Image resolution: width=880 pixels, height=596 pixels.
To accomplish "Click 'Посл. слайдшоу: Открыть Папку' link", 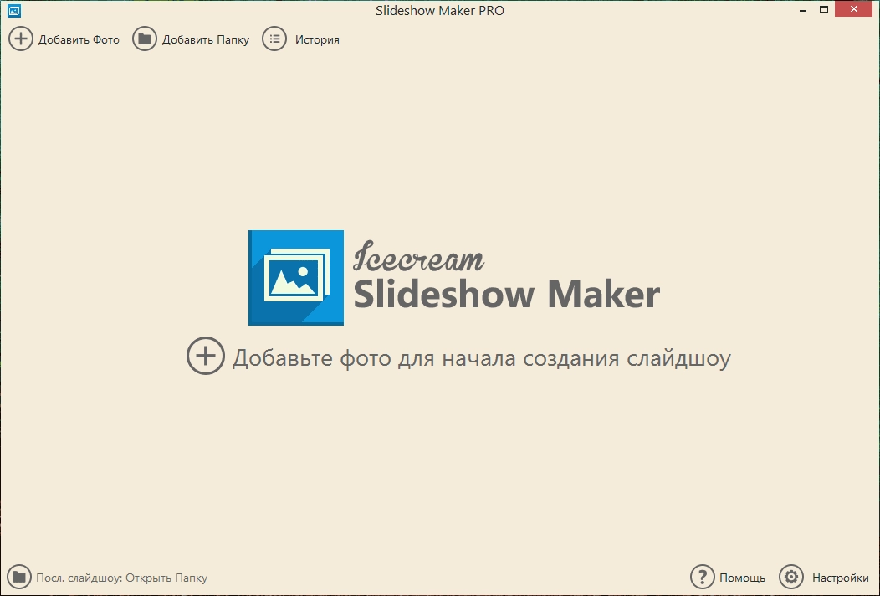I will 122,578.
